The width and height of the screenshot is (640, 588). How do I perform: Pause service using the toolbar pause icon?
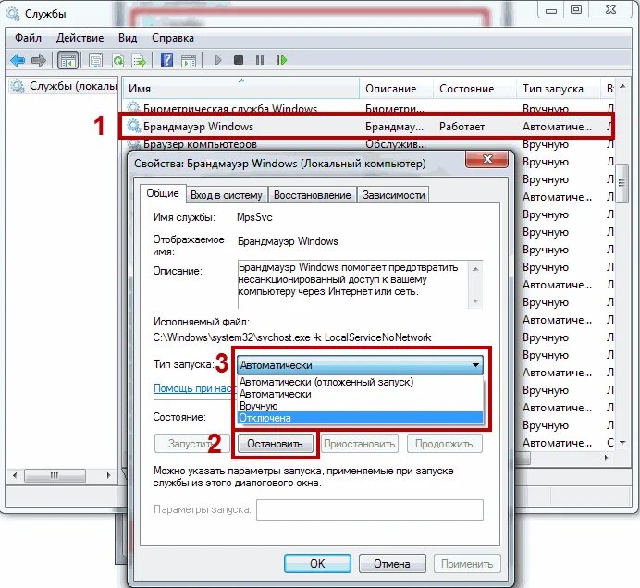pos(260,60)
